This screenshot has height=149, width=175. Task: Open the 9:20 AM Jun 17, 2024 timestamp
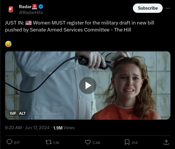[27, 128]
